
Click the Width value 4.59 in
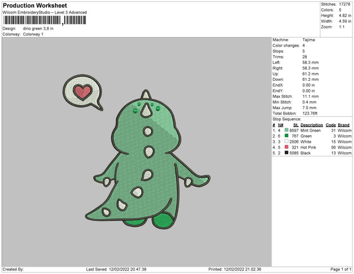(345, 21)
